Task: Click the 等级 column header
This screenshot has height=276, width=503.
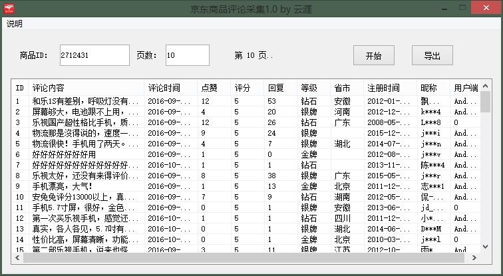Action: pos(313,88)
